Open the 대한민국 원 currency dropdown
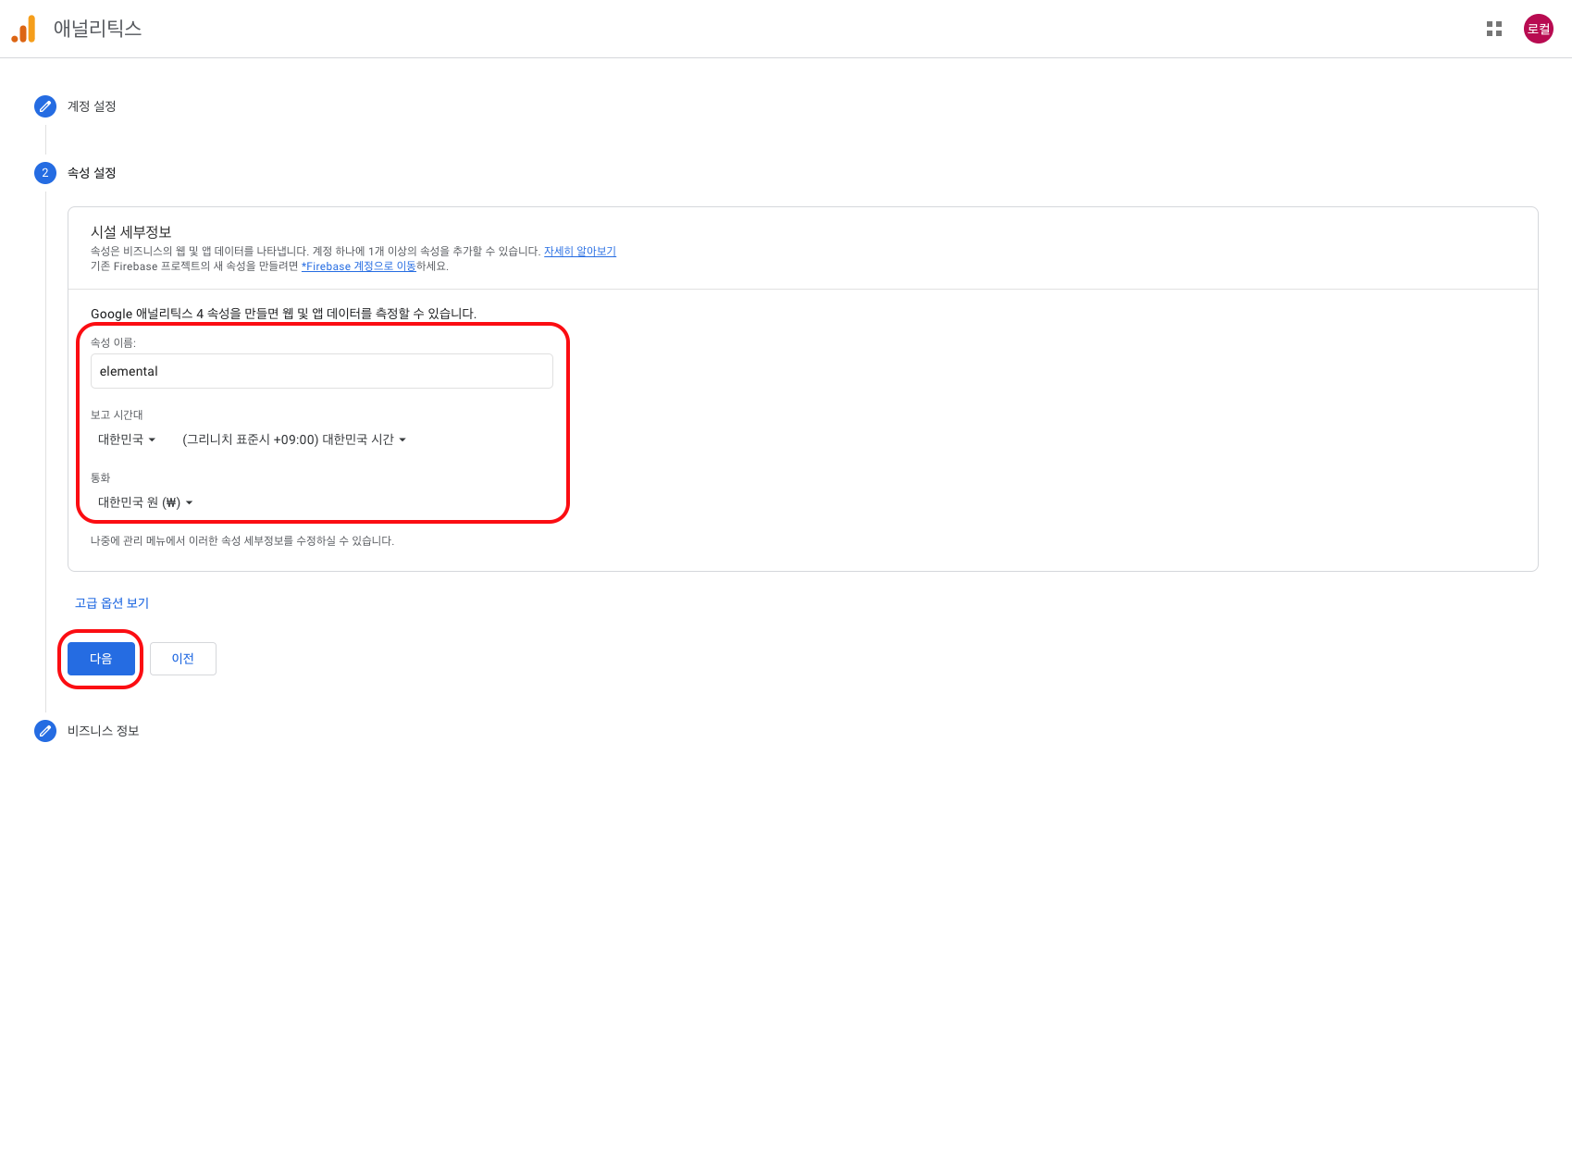Viewport: 1572px width, 1176px height. pyautogui.click(x=145, y=502)
